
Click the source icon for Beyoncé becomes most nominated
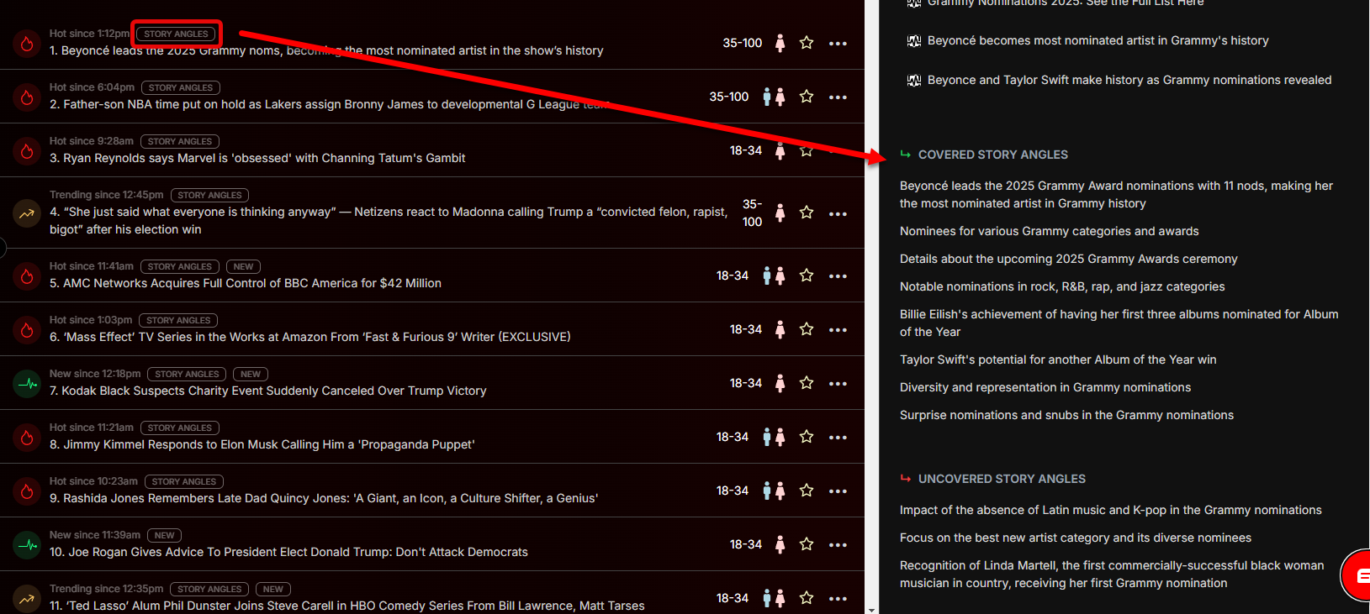click(914, 41)
